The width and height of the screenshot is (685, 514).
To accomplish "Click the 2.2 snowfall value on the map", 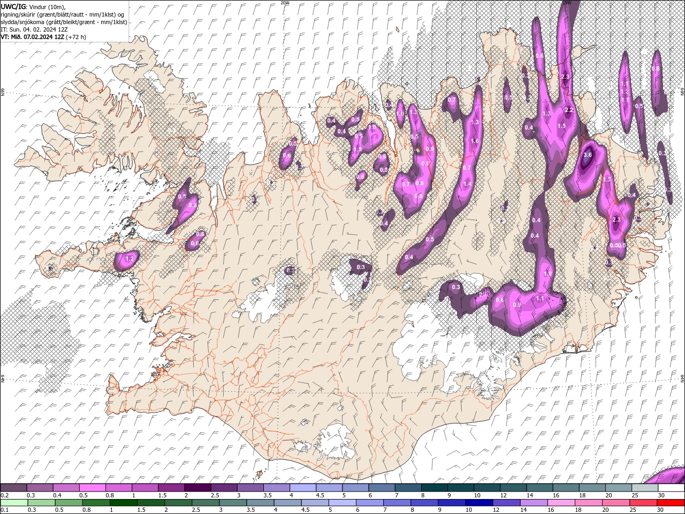I will pos(569,110).
